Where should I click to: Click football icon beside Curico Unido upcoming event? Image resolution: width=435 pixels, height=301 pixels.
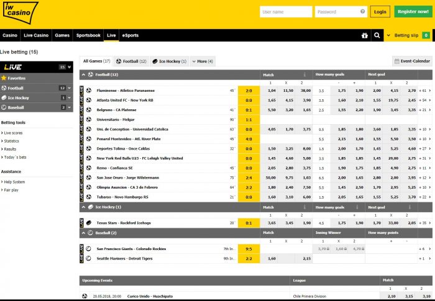85,296
